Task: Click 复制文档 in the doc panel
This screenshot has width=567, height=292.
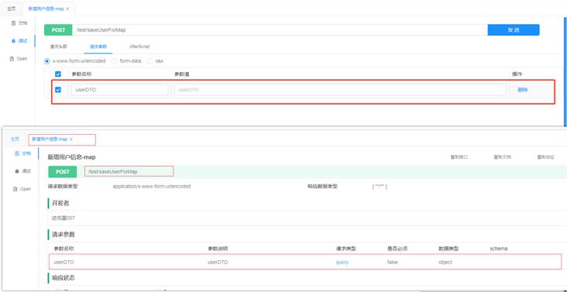Action: [502, 157]
